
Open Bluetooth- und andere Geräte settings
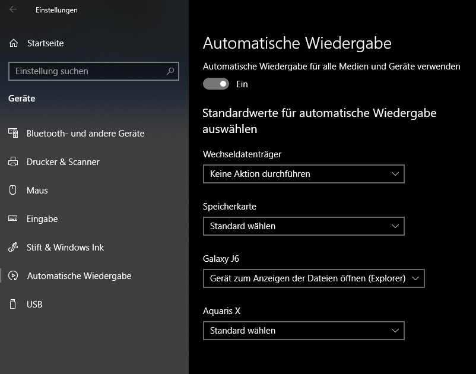click(x=85, y=134)
